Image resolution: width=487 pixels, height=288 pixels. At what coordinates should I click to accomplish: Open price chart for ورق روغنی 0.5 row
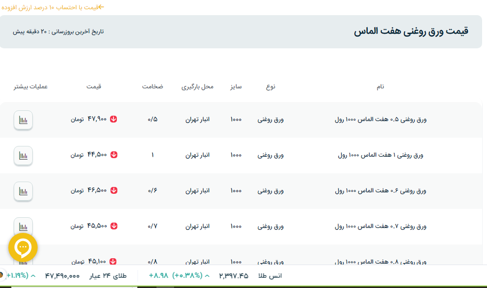point(23,120)
